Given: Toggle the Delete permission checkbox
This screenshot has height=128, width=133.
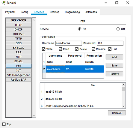Looking at the screenshot, I should [77, 49].
